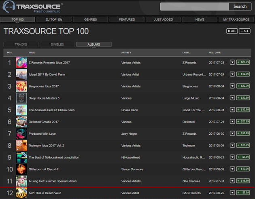255x199 pixels.
Task: Buy A Long Hot Summer Special Edition album
Action: pos(243,181)
